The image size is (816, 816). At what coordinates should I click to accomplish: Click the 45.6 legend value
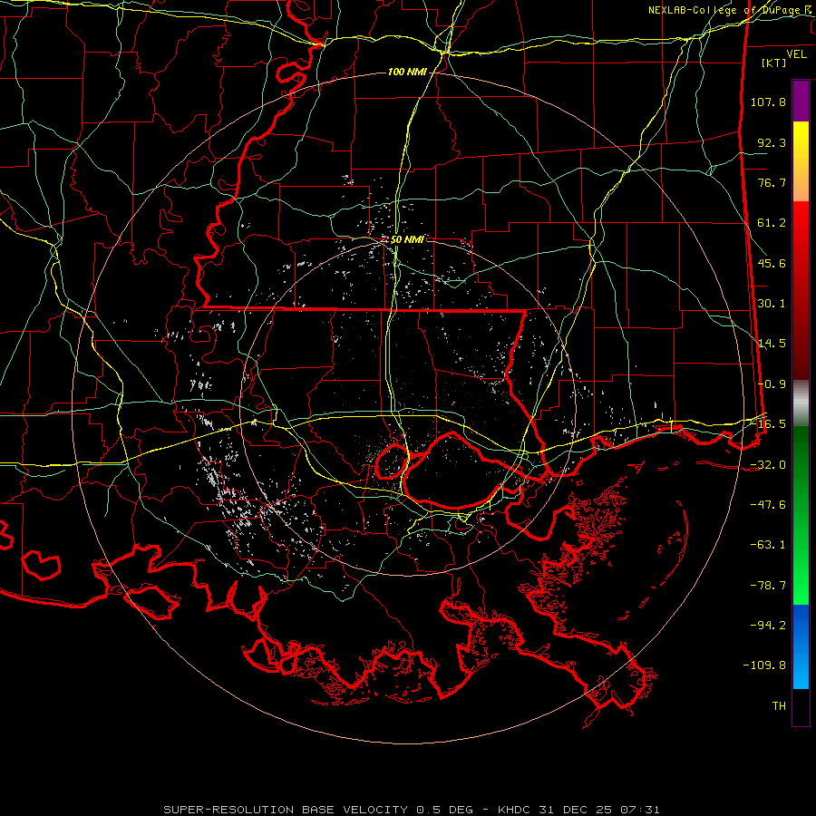(x=772, y=263)
